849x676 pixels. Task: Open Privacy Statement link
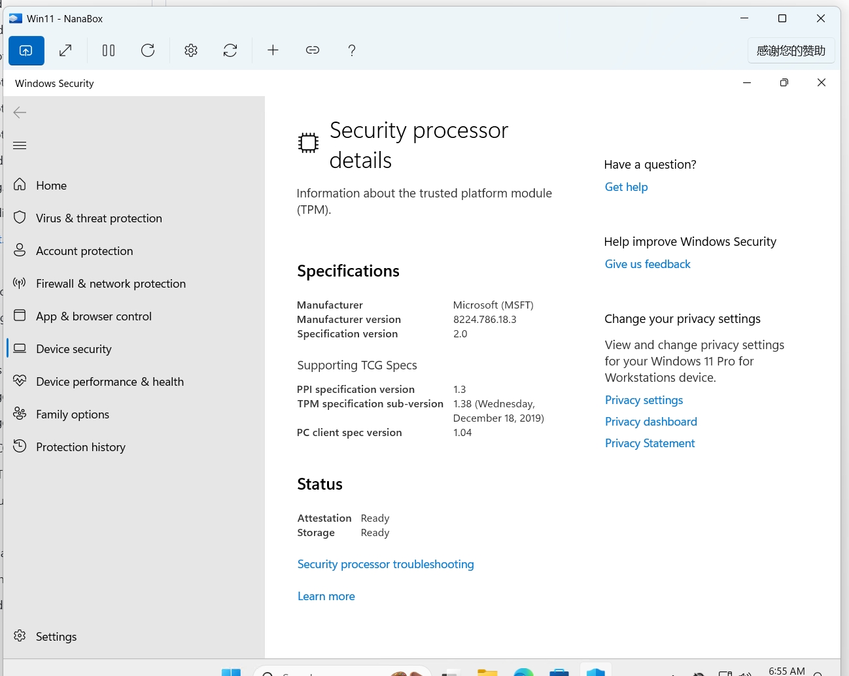pos(650,443)
